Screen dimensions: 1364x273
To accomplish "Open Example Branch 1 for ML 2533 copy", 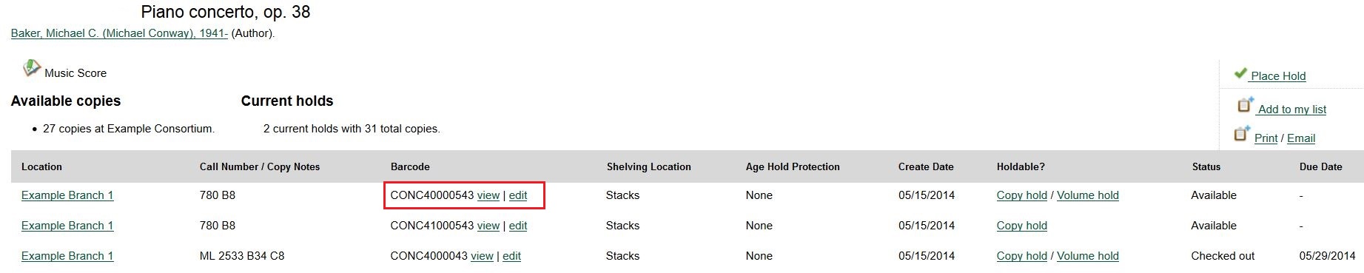I will point(67,256).
